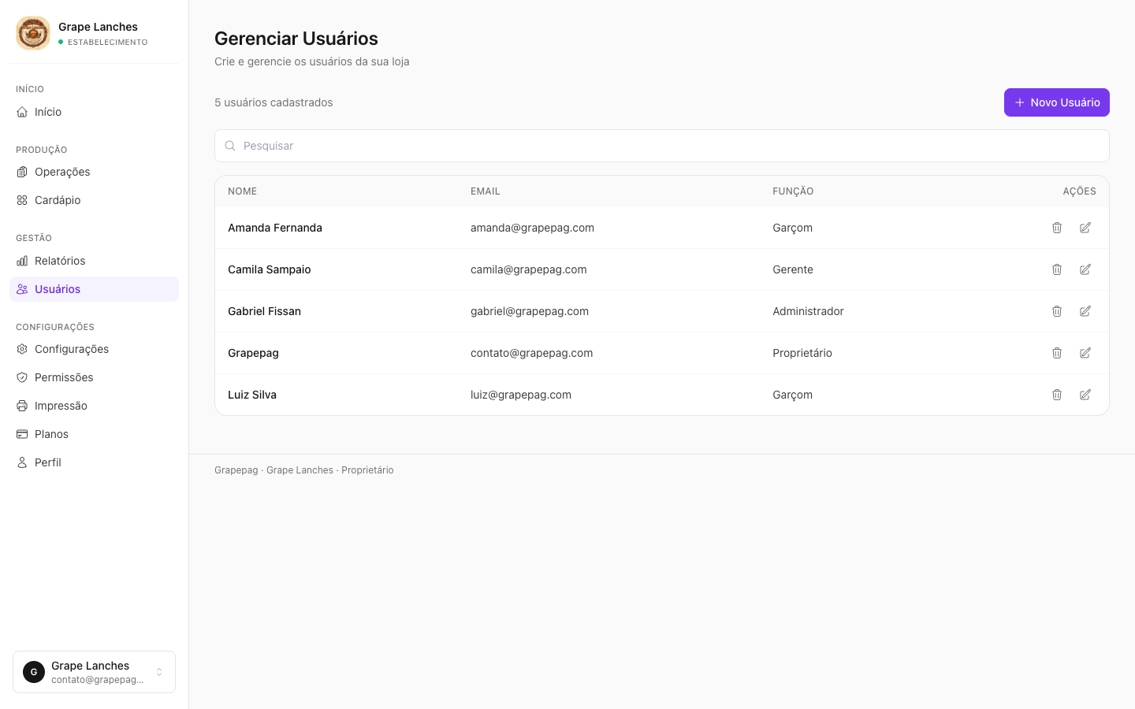
Task: Go to Operações in sidebar
Action: tap(94, 172)
